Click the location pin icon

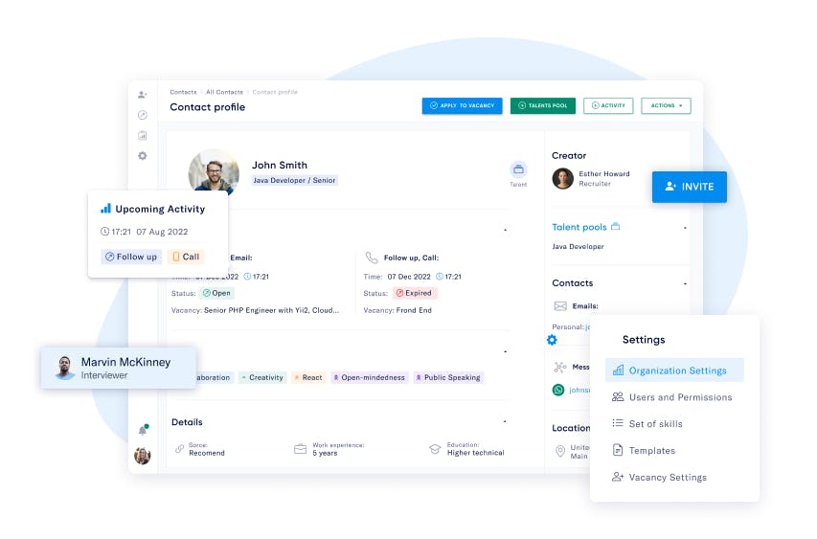pyautogui.click(x=560, y=451)
